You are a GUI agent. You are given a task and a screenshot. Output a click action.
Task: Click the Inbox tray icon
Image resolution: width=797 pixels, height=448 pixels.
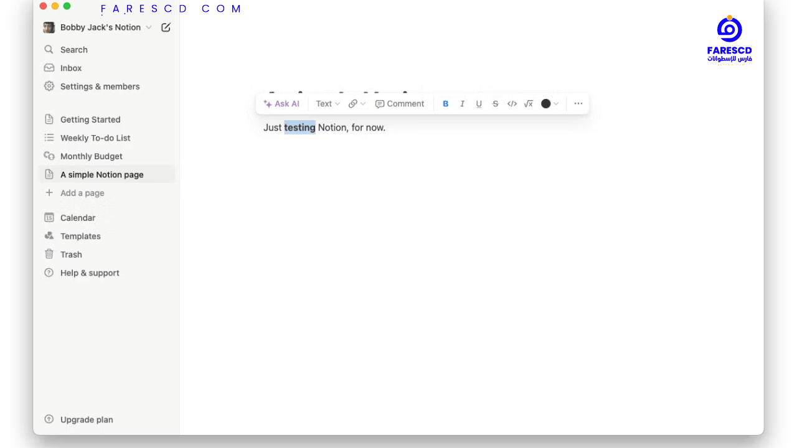pos(49,68)
